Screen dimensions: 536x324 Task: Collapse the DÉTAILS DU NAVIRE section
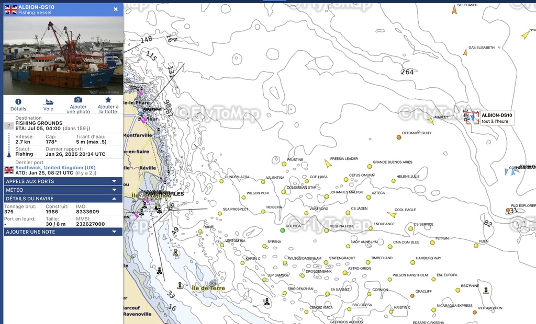pos(63,199)
